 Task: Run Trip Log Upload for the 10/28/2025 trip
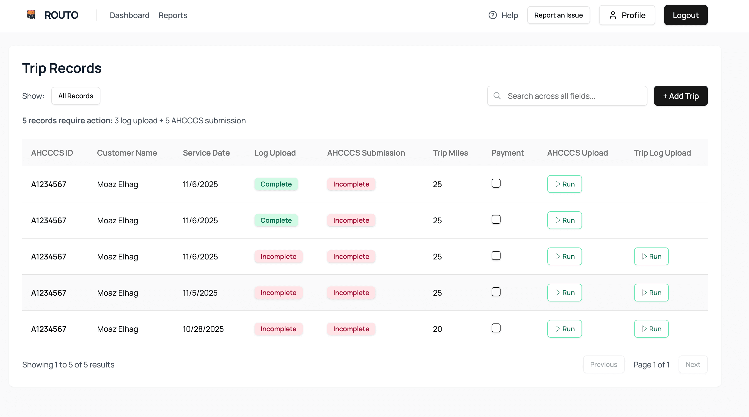(651, 328)
